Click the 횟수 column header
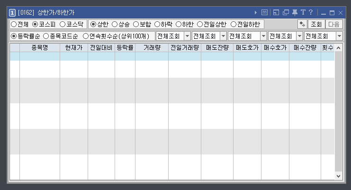This screenshot has width=351, height=190. point(328,48)
